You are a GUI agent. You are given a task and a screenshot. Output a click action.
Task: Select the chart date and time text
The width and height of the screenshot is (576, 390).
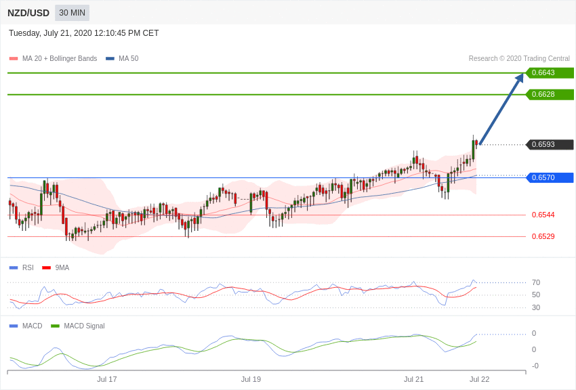coord(84,33)
